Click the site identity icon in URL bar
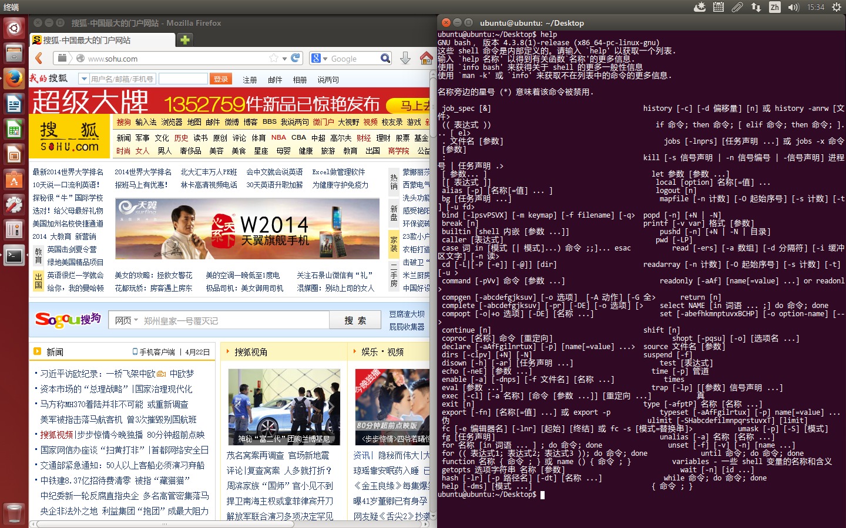This screenshot has width=846, height=528. pos(80,58)
